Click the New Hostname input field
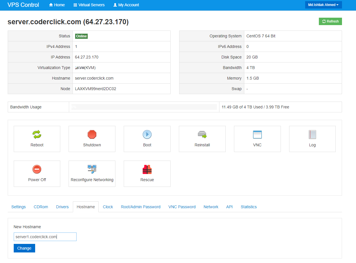Screen dimensions: 356x263 tap(45, 237)
